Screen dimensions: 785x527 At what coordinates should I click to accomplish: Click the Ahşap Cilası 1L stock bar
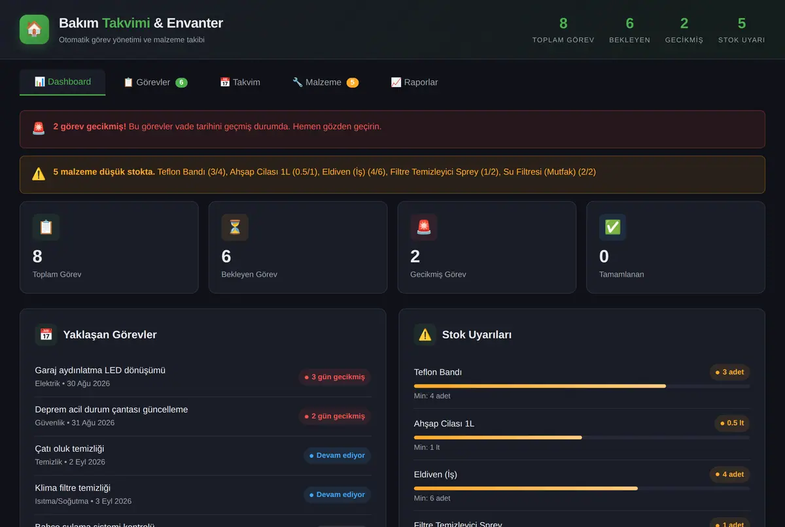tap(582, 437)
